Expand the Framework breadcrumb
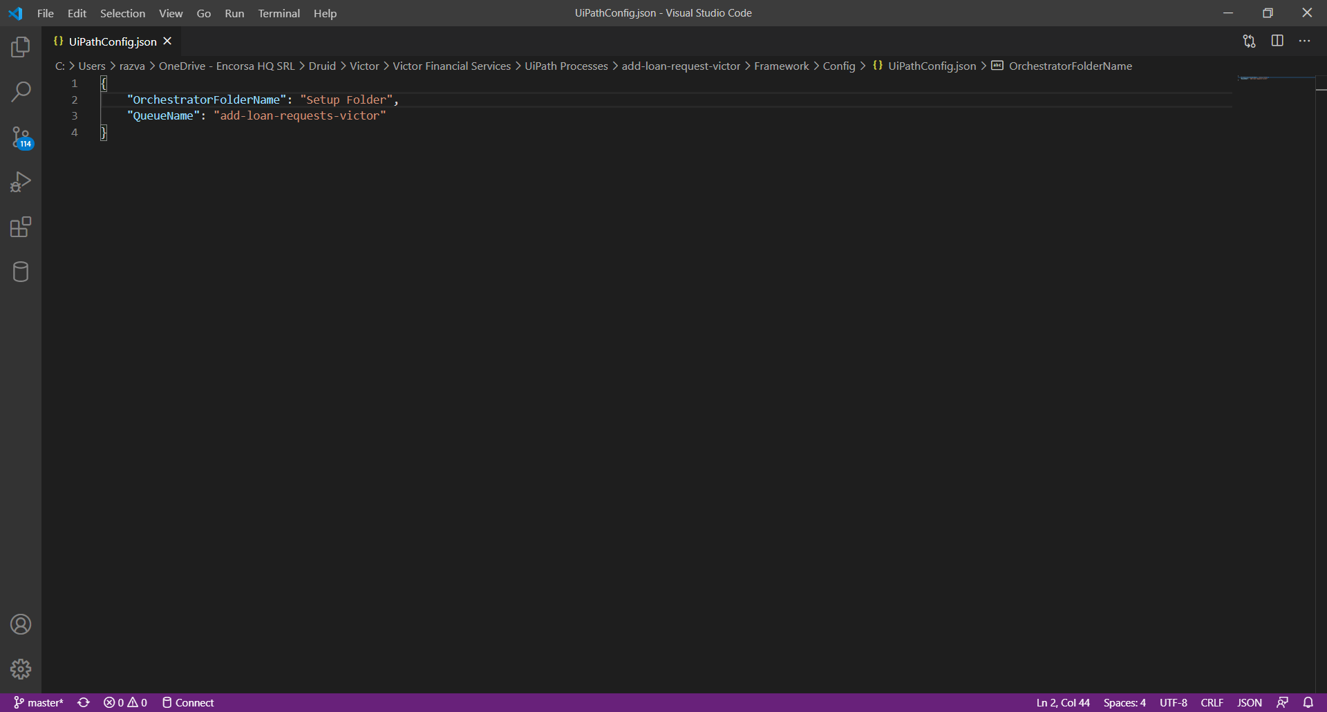 781,66
